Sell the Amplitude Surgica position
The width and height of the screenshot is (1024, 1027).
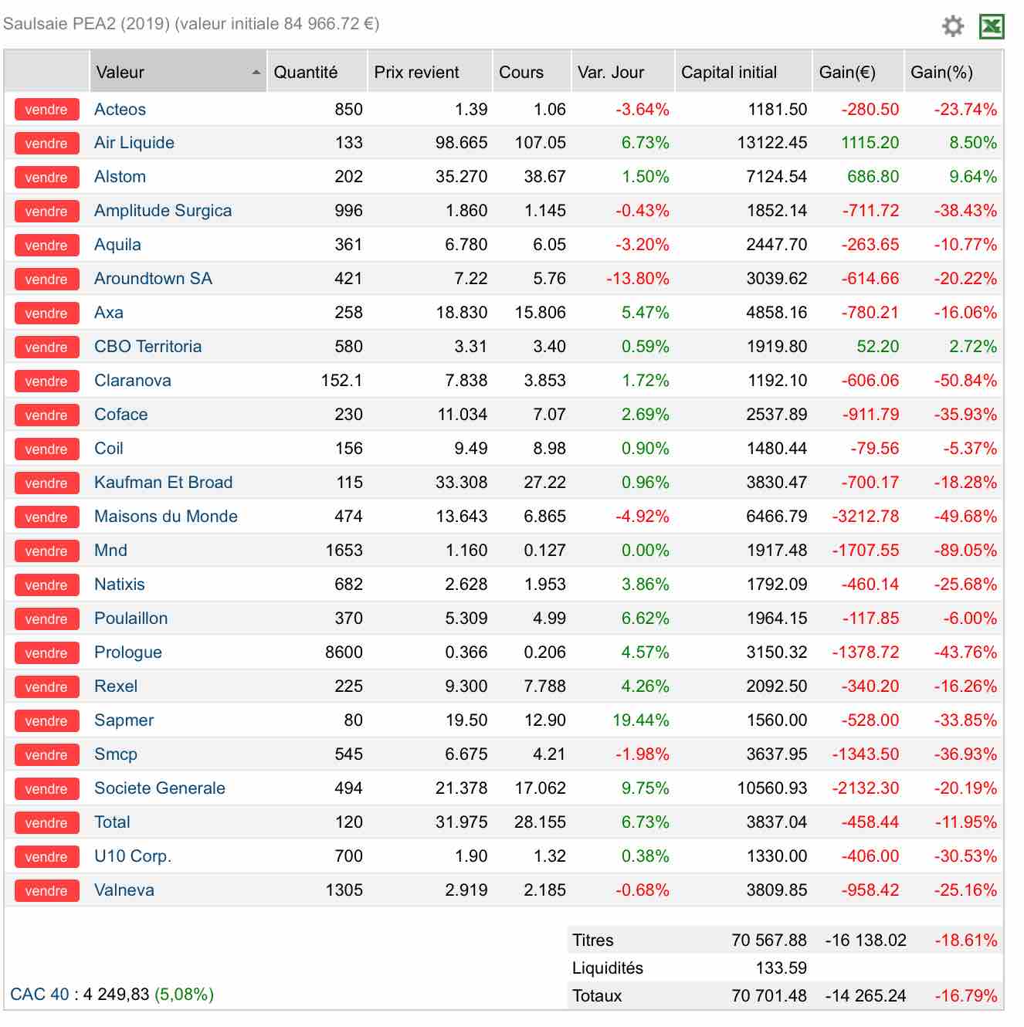46,212
